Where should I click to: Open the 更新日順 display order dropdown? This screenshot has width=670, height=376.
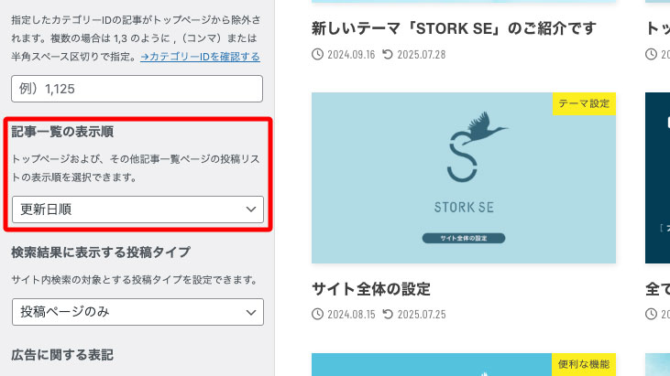point(137,209)
